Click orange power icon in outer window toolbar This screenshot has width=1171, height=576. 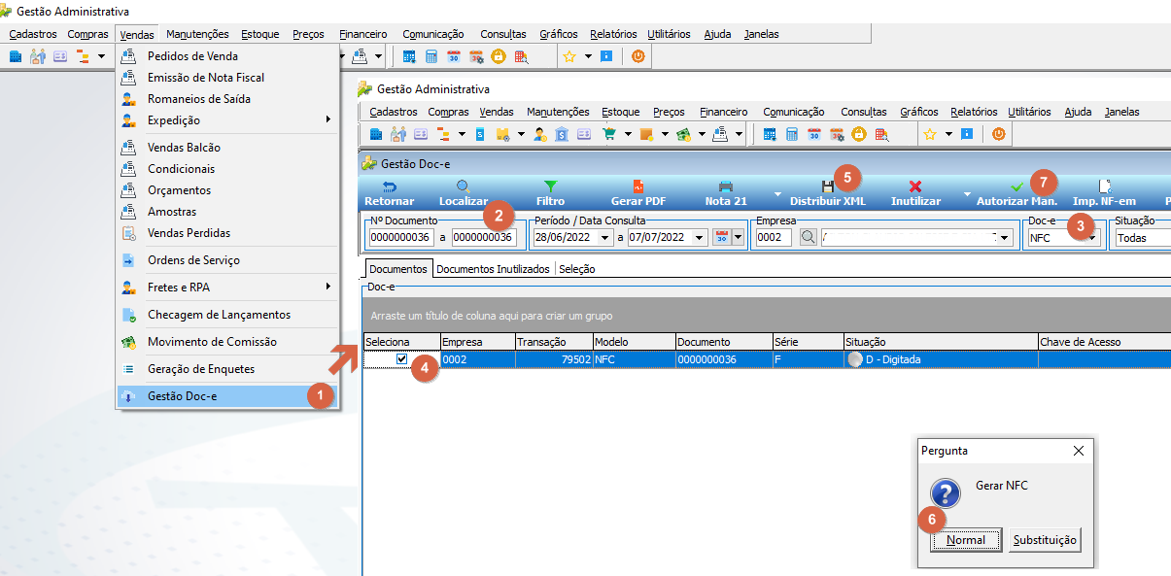click(637, 56)
